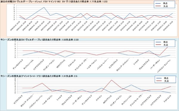Click the 得点率:1.53失点率:2.33 statistic text
This screenshot has height=111, width=179.
[x=66, y=40]
